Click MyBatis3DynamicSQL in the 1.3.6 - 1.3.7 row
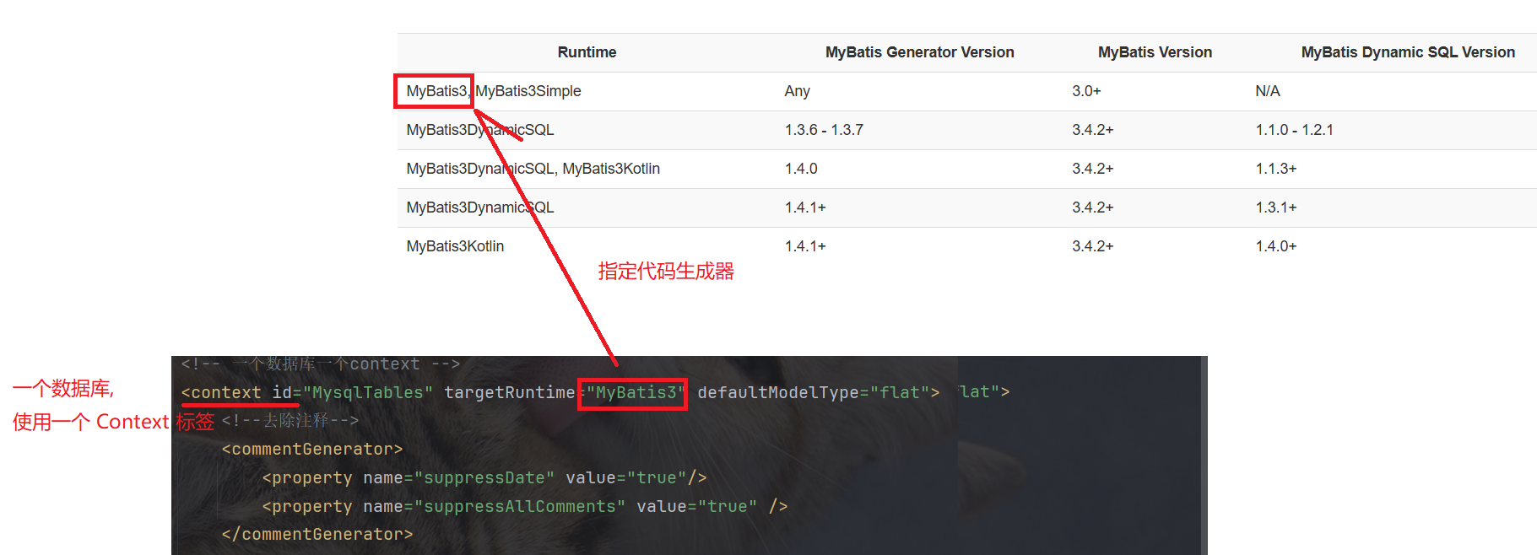 coord(480,130)
